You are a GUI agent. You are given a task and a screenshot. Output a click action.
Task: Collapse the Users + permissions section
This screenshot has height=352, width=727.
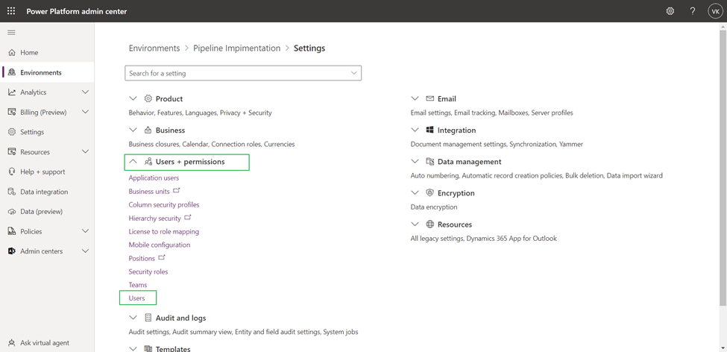click(133, 162)
